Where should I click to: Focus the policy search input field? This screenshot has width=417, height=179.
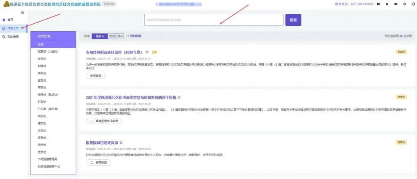(x=214, y=20)
